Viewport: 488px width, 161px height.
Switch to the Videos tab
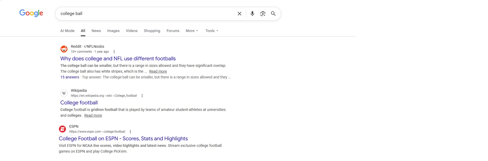(132, 31)
